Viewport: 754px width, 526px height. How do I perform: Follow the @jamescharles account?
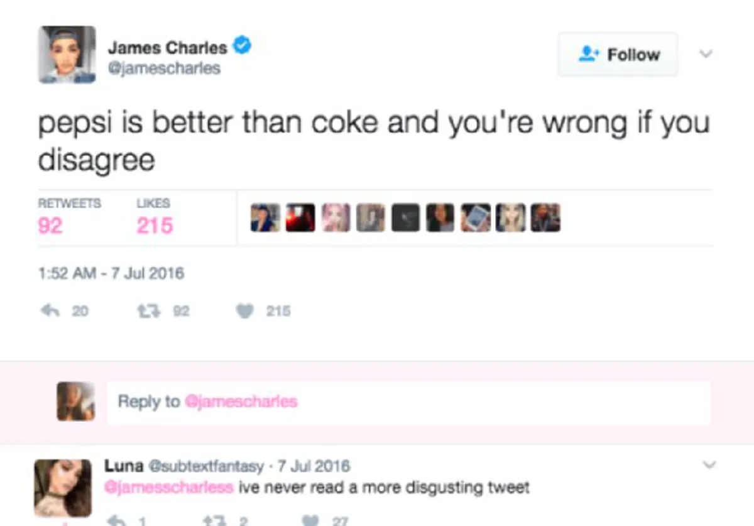[618, 55]
